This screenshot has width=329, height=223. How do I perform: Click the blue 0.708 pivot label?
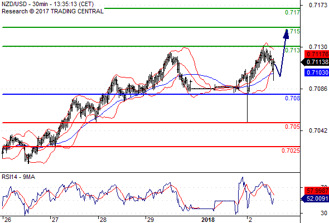pos(293,98)
